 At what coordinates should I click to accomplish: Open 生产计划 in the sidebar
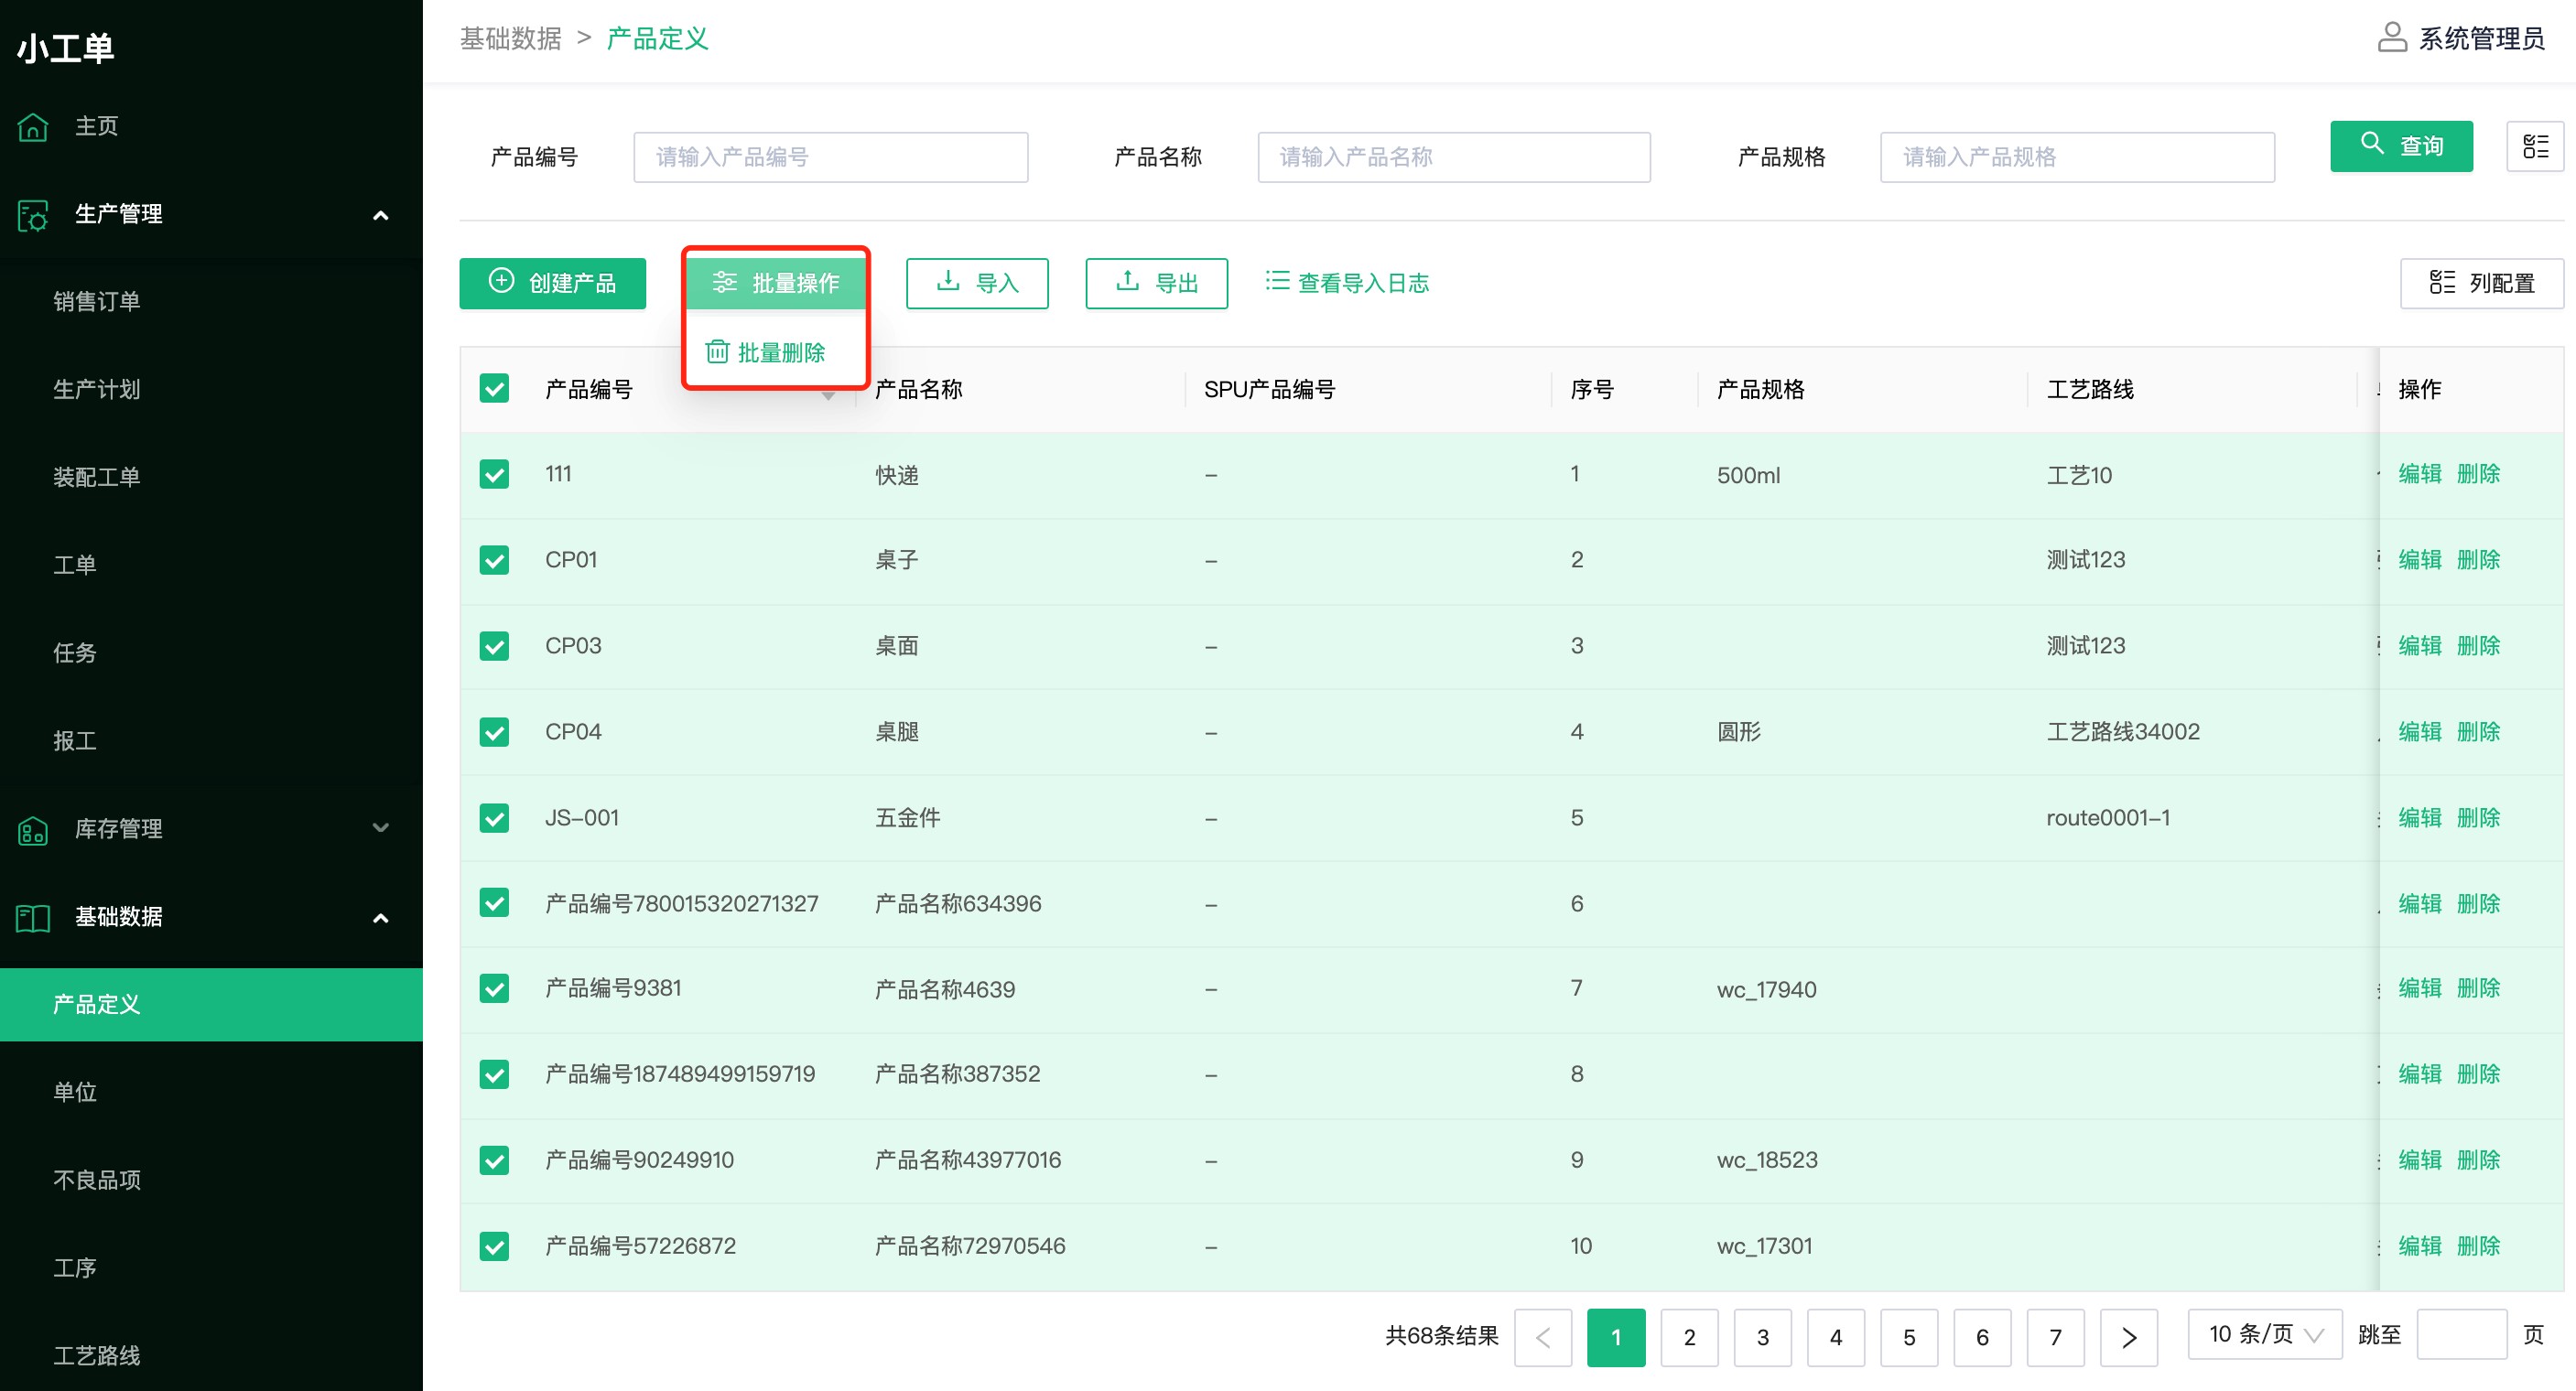pos(97,389)
